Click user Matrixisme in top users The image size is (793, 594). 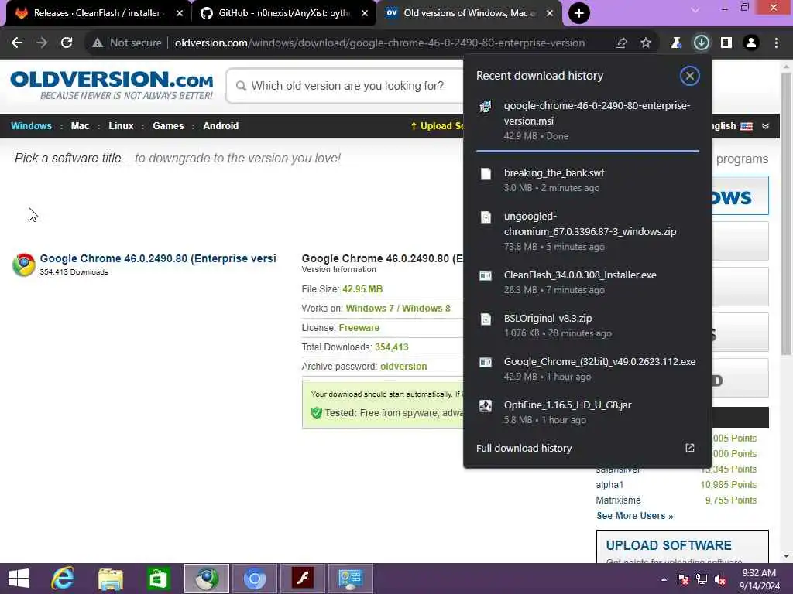(x=618, y=500)
